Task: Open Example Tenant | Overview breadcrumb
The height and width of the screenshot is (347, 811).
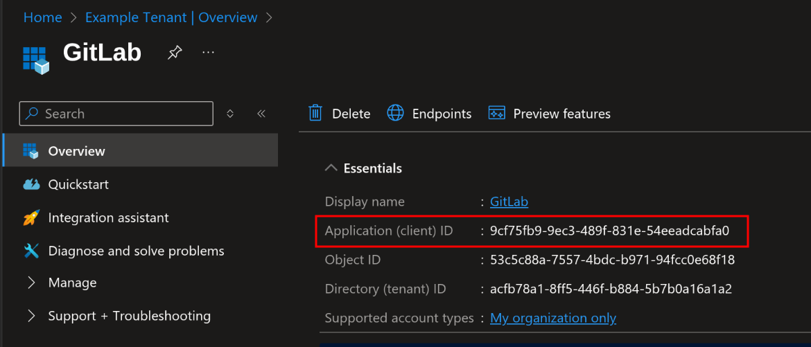Action: 171,17
